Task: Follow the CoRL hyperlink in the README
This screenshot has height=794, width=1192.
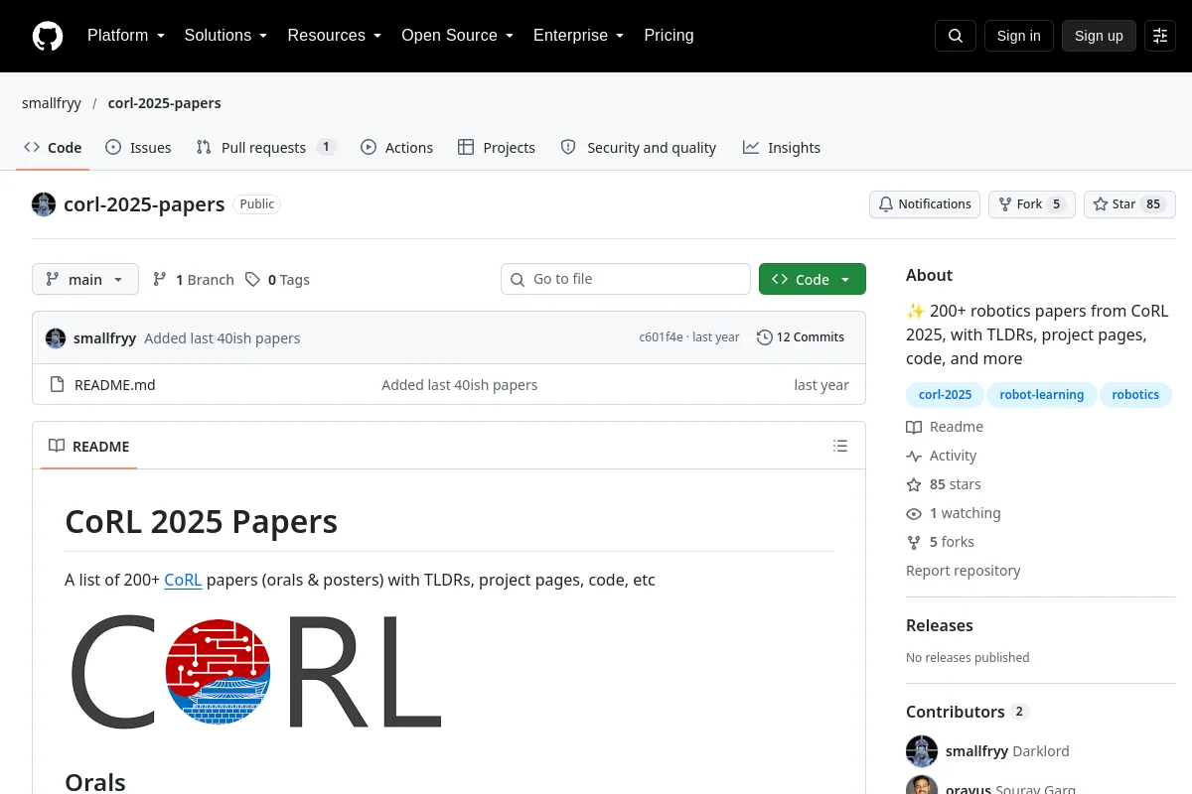Action: [183, 580]
